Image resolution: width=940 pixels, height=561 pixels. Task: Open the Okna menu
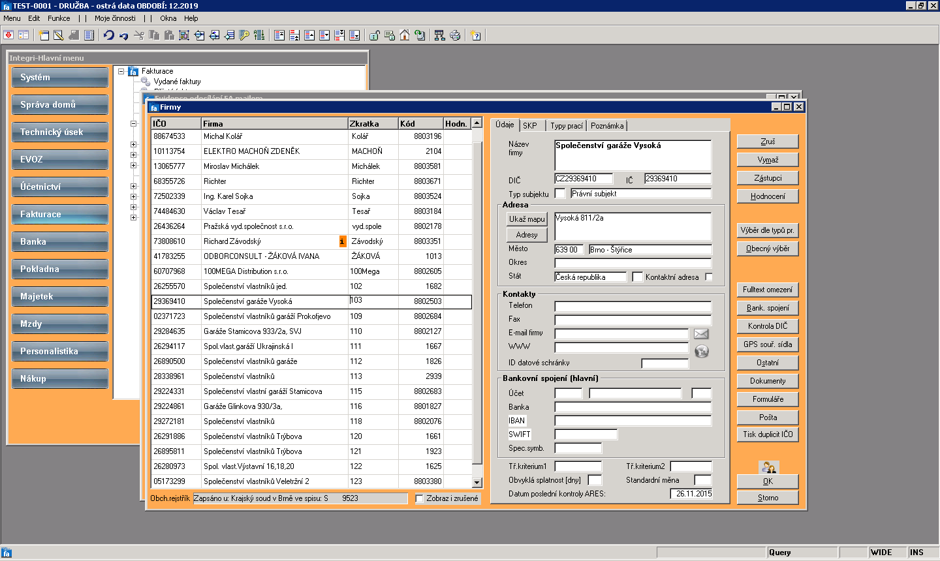168,18
